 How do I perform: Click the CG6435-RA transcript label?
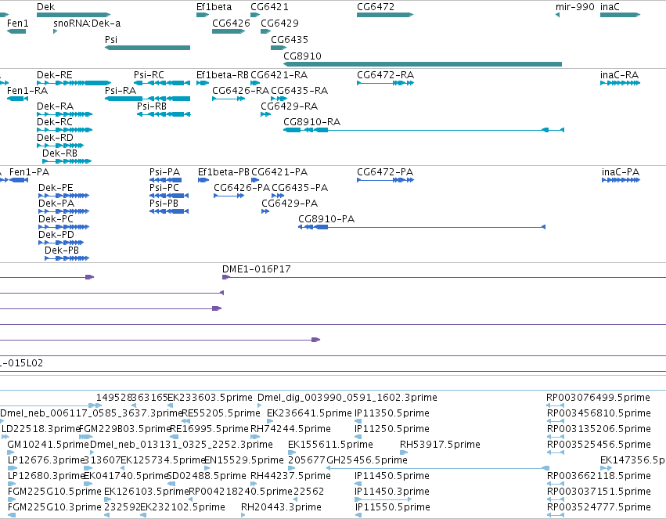(299, 91)
